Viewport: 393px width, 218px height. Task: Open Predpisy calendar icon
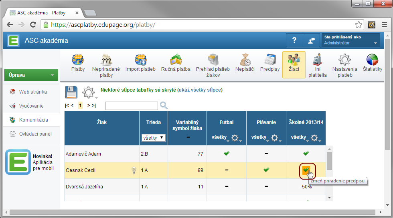[x=269, y=60]
